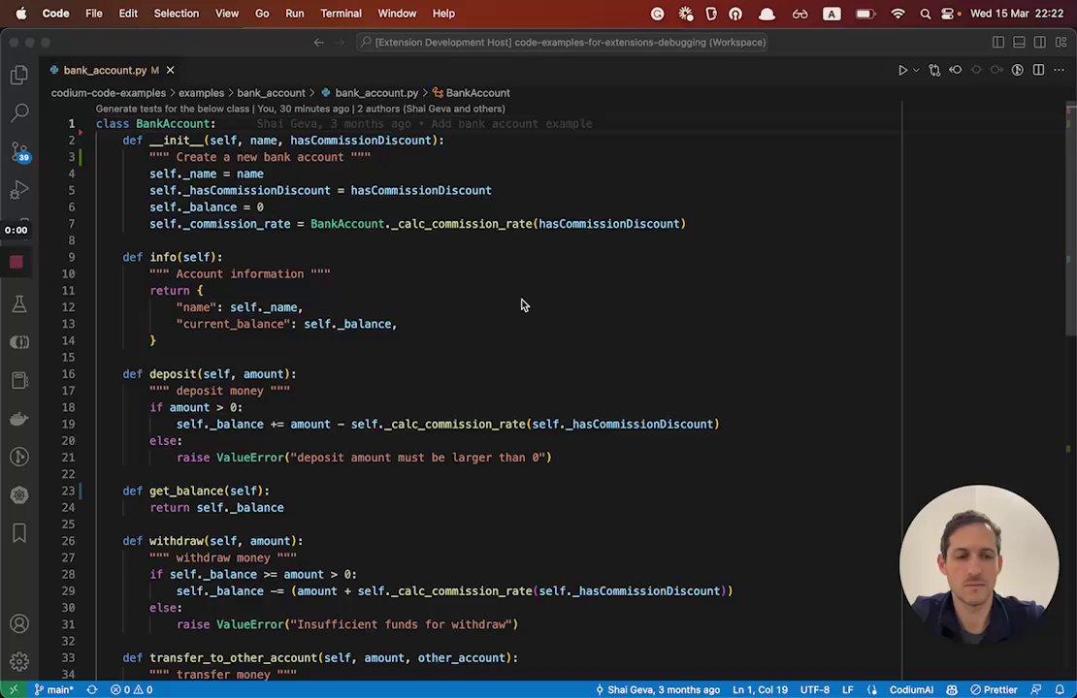Click CodiumAI in the status bar
Image resolution: width=1077 pixels, height=698 pixels.
(x=911, y=690)
